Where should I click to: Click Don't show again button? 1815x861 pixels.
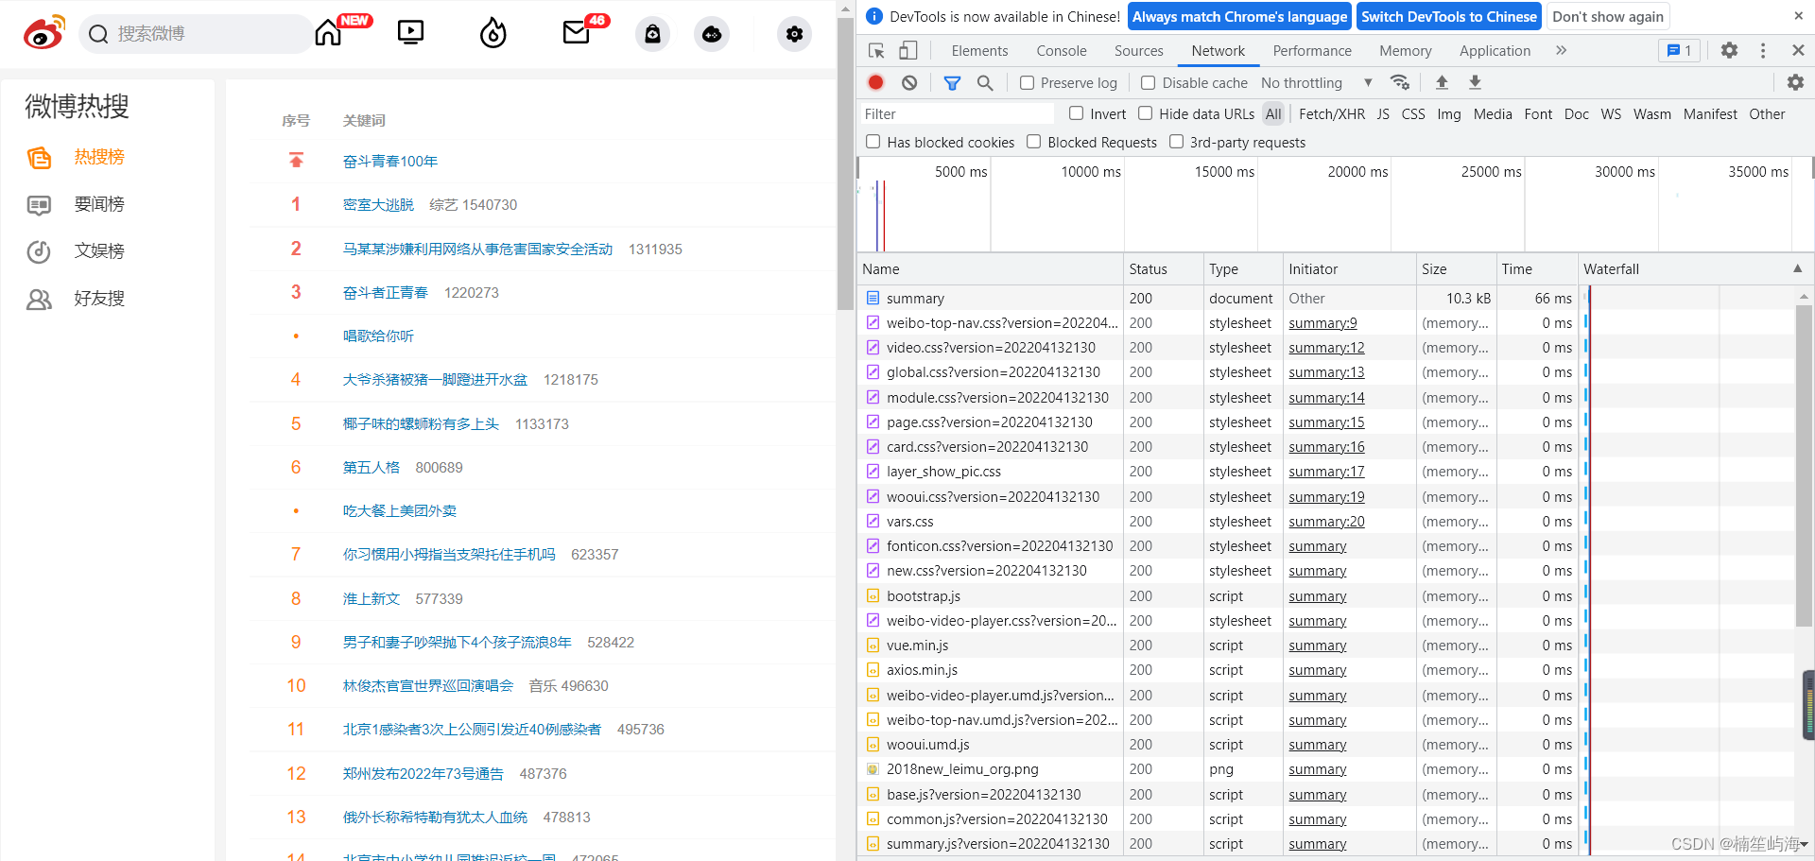click(x=1607, y=17)
